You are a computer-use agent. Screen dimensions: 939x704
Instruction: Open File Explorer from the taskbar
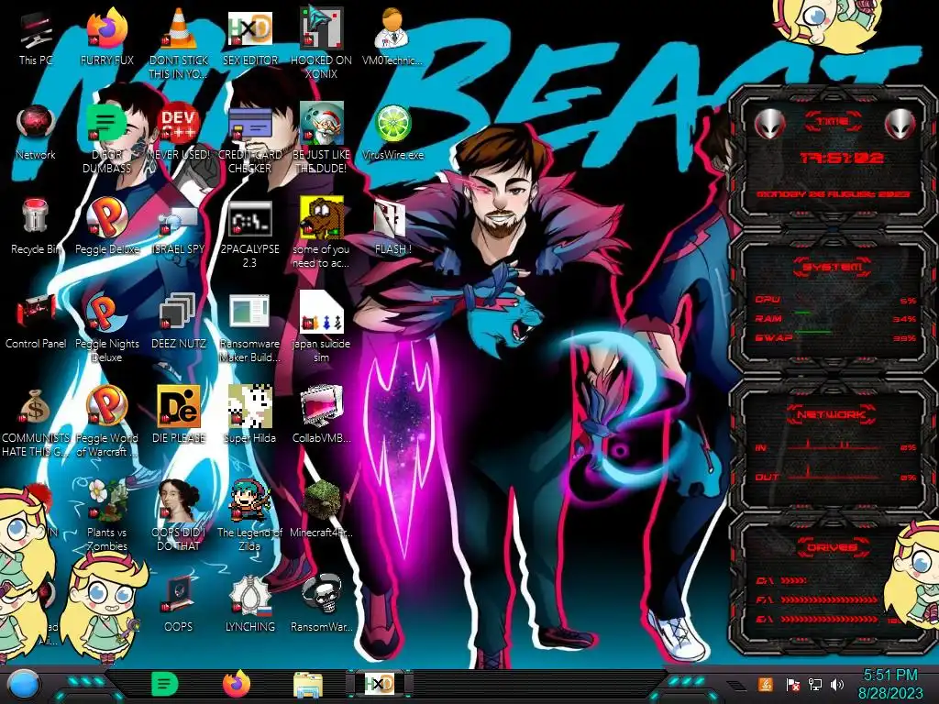[x=308, y=686]
